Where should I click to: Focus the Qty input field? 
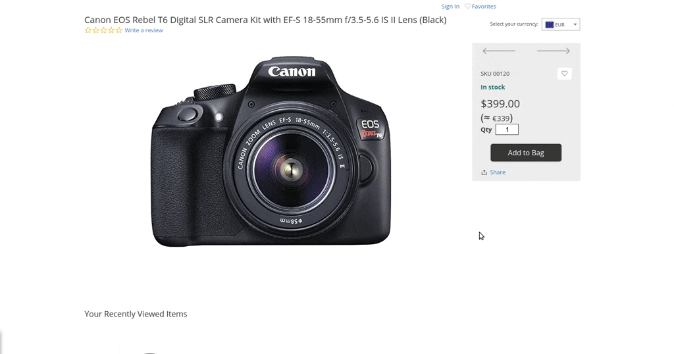click(x=507, y=130)
